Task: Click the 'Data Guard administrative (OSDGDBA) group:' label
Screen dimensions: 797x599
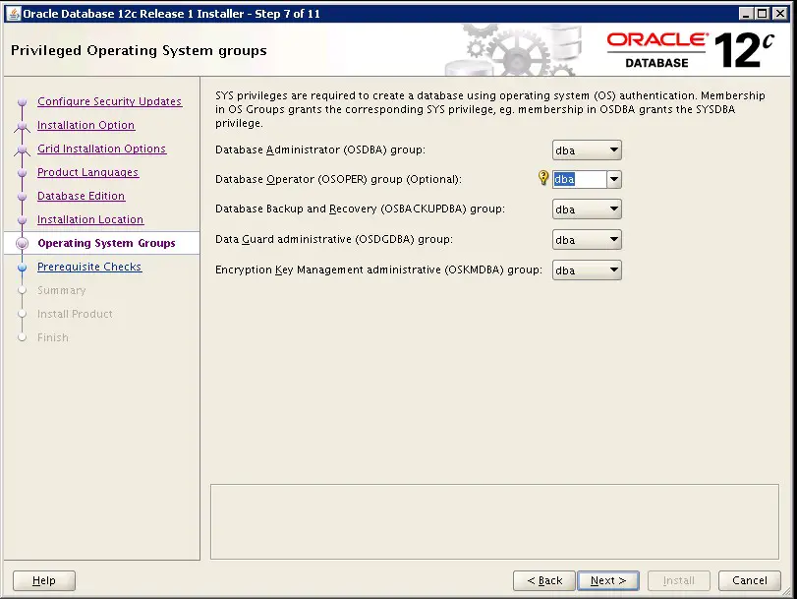Action: tap(334, 239)
